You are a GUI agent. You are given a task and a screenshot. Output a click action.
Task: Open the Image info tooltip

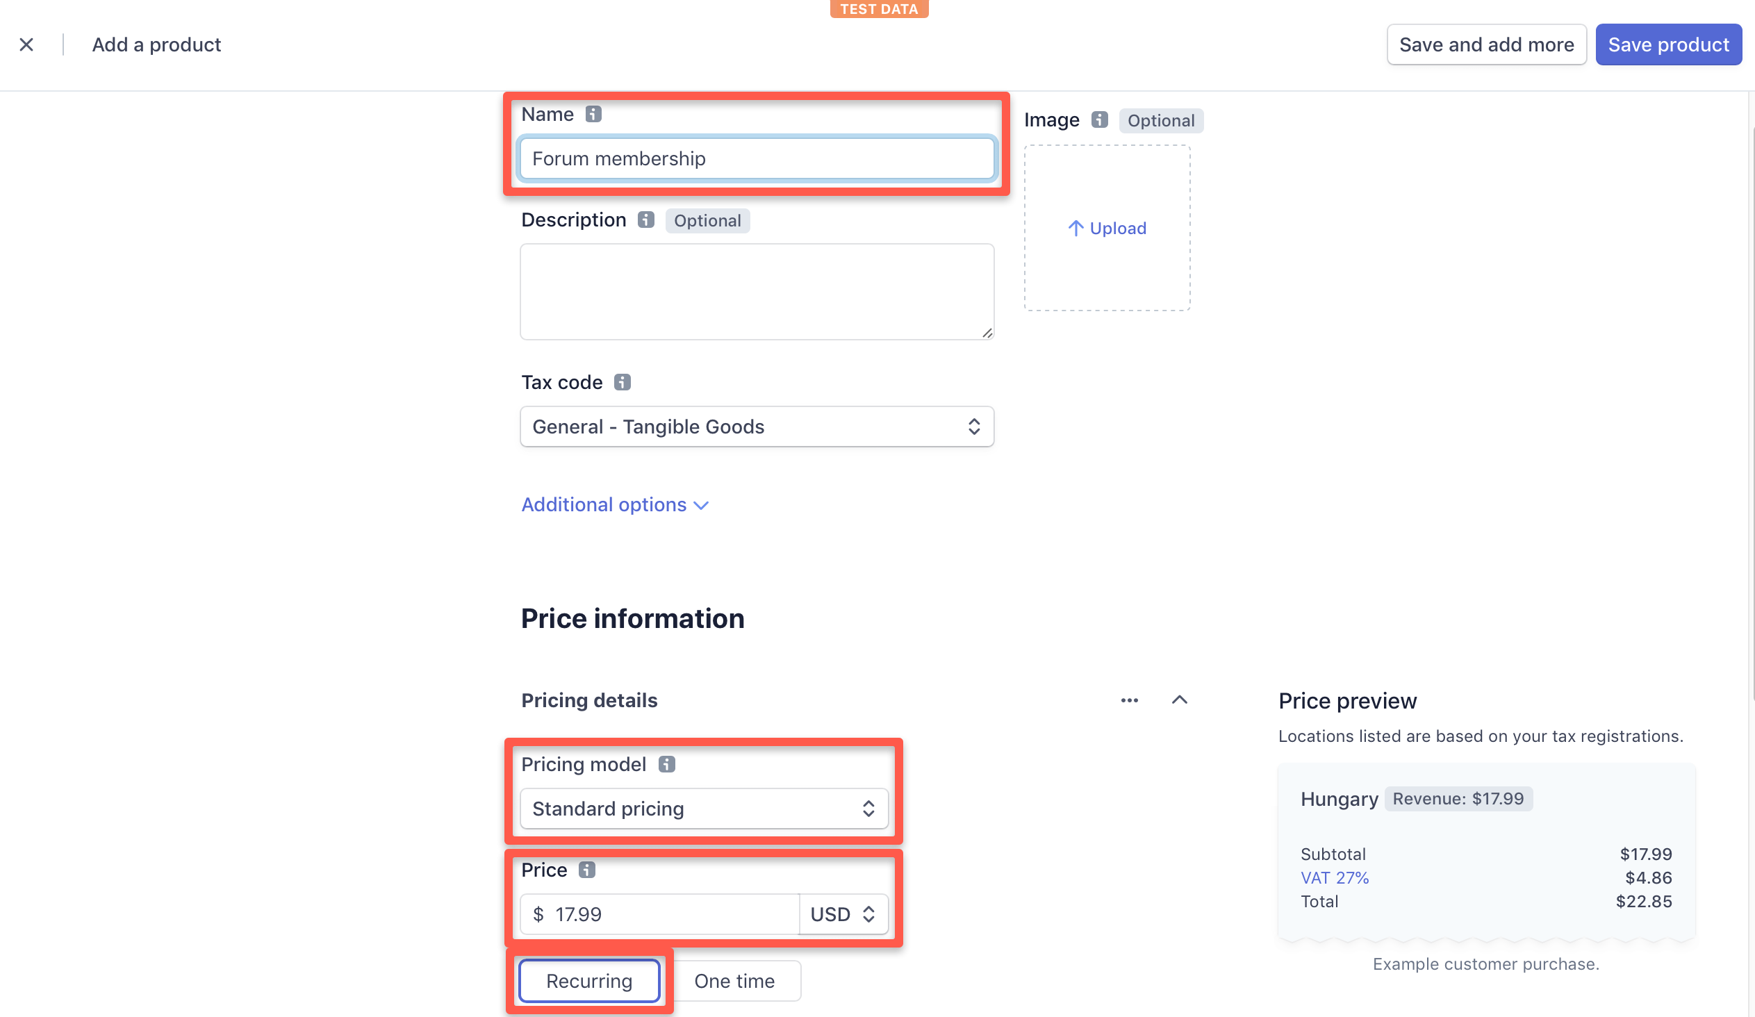tap(1099, 119)
